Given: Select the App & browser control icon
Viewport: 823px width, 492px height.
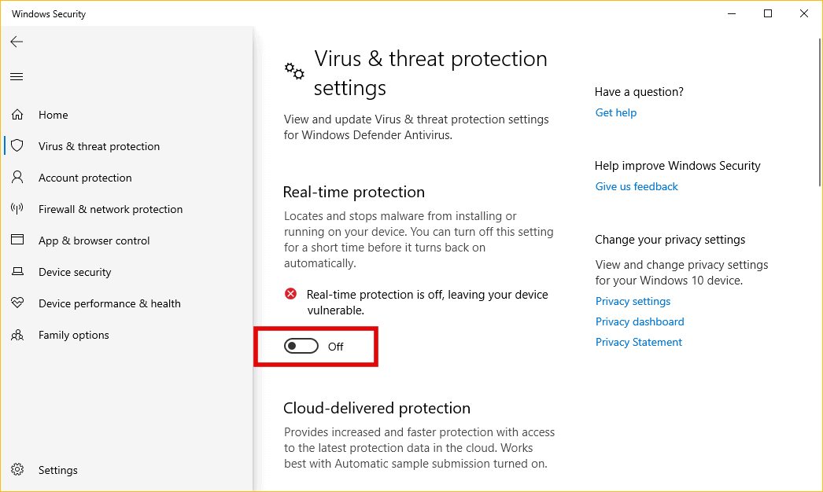Looking at the screenshot, I should coord(17,240).
